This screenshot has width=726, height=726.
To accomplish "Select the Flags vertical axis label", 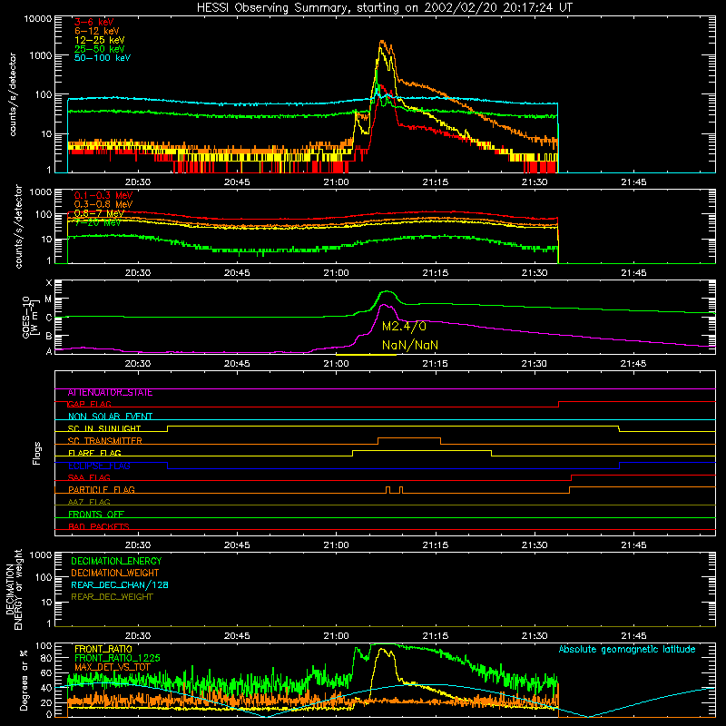I will coord(36,453).
